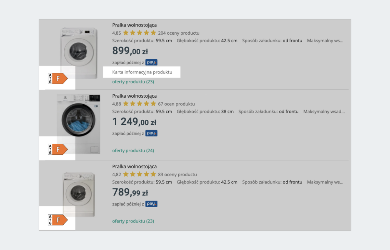390x250 pixels.
Task: Click the pay logo under the 1 249,00 zł price
Action: coord(151,133)
